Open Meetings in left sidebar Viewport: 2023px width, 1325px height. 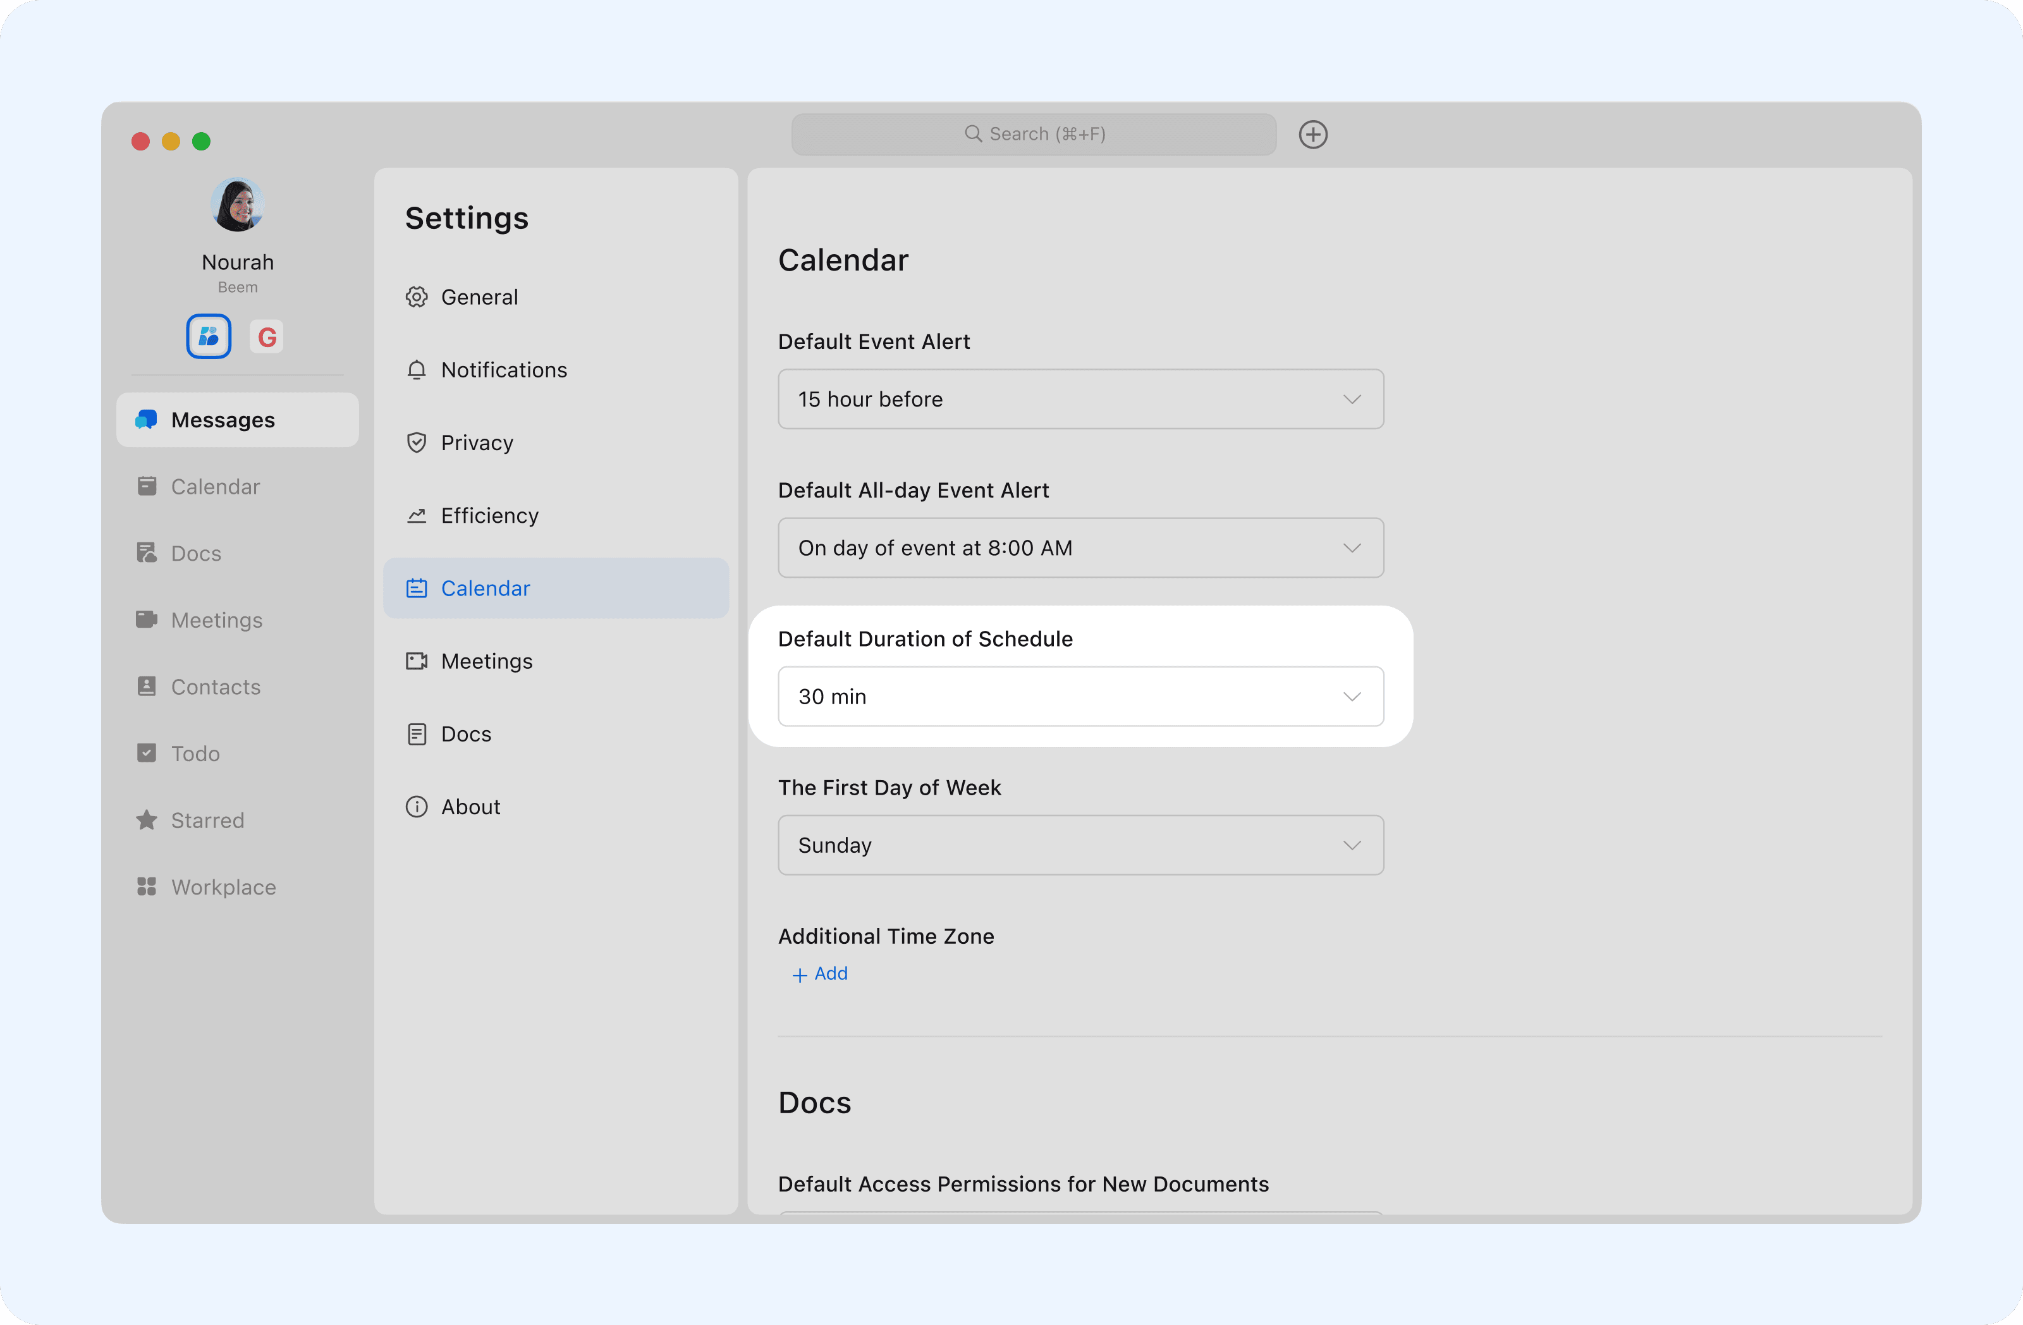click(x=216, y=620)
